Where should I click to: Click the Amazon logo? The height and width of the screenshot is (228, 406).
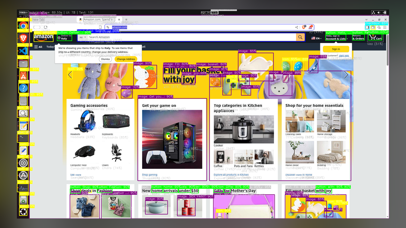point(43,37)
